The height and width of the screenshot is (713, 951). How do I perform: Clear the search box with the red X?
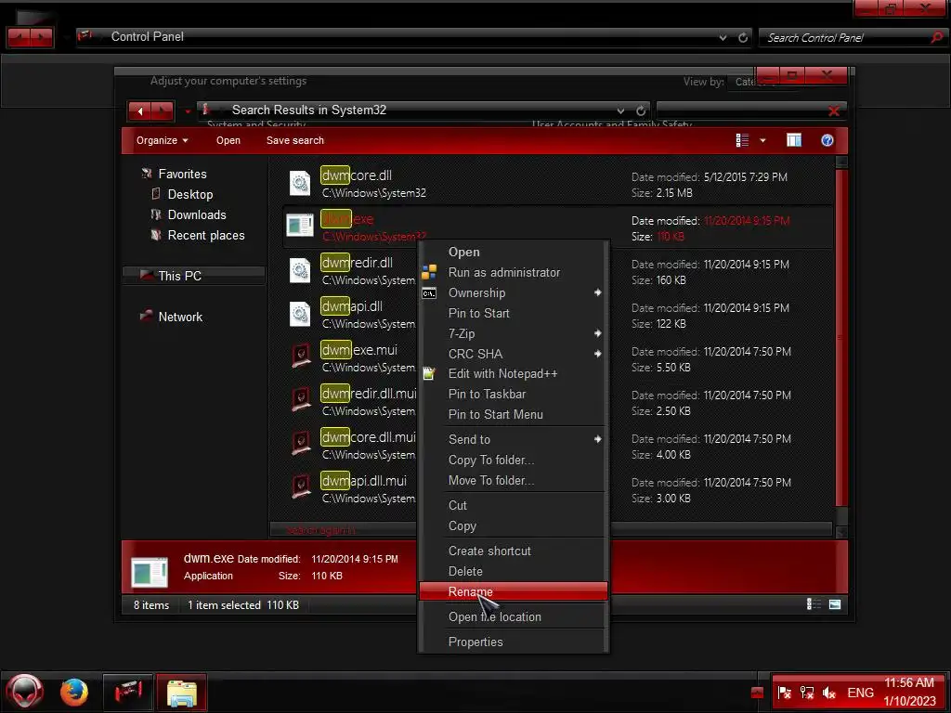coord(834,111)
